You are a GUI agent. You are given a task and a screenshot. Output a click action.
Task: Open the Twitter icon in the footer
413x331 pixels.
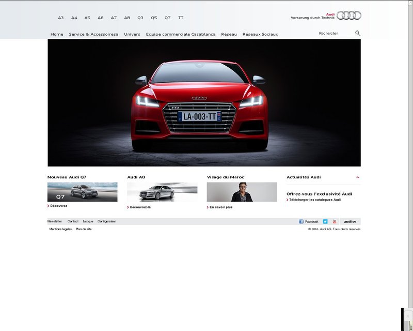coord(325,221)
